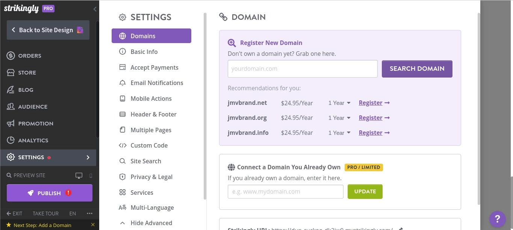Switch to the Basic Info settings tab

pyautogui.click(x=144, y=51)
